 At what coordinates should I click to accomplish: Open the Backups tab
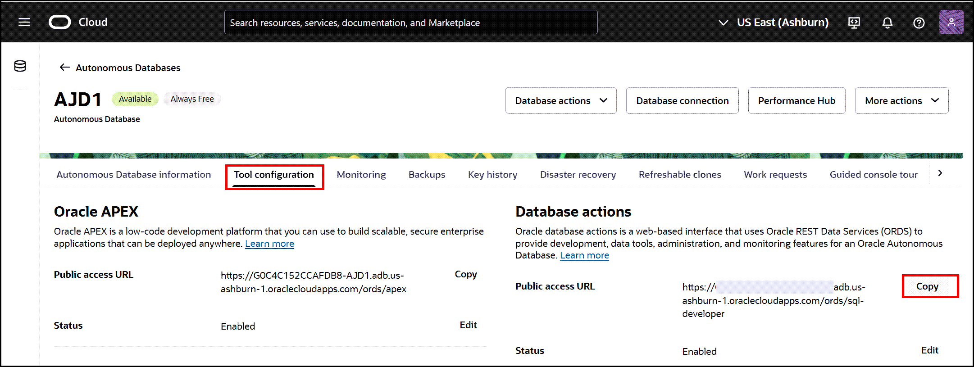pyautogui.click(x=427, y=175)
